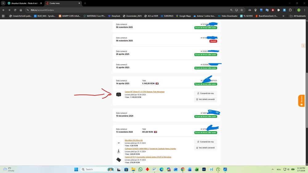The image size is (308, 173).
Task: Open the Cullmann NANDO 560M tripod link
Action: 150,149
